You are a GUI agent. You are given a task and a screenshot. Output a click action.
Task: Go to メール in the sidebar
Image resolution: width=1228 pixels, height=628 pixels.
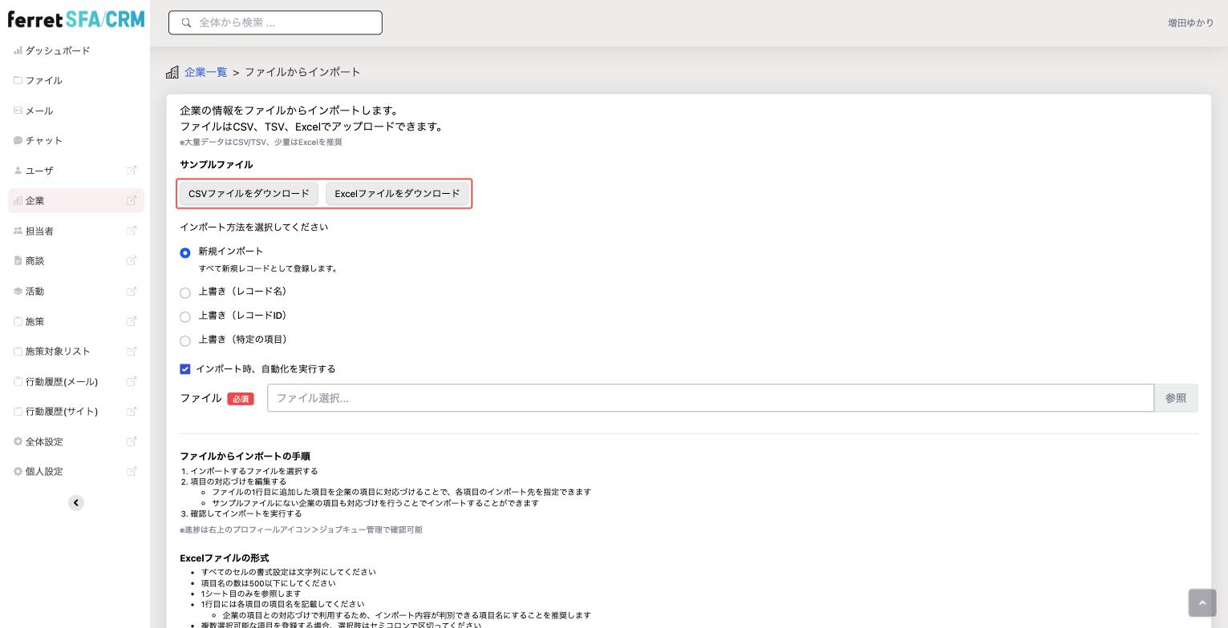(x=39, y=111)
